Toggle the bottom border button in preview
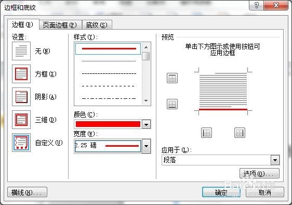The height and width of the screenshot is (205, 292). [x=172, y=104]
